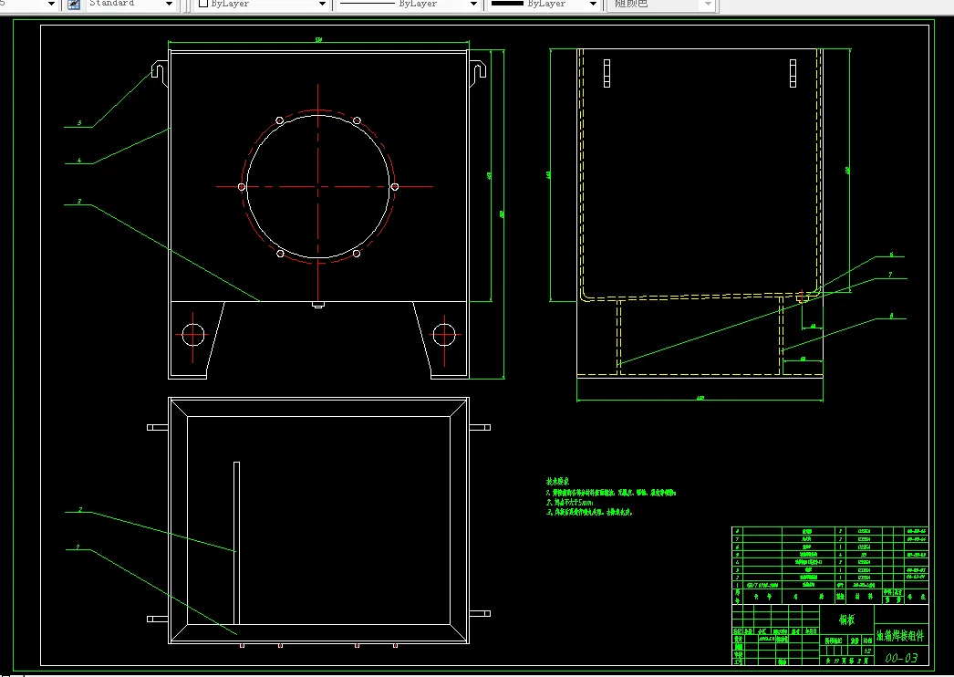Open the ByLayer color control dropdown
954x677 pixels.
click(x=263, y=5)
